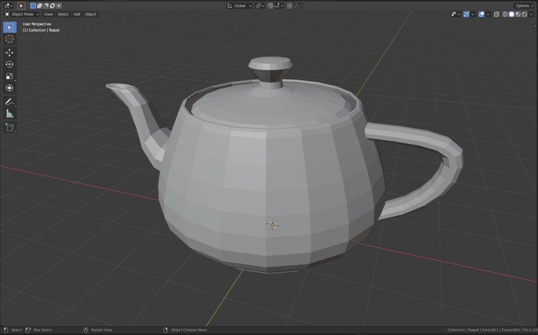Open the Object menu
The image size is (538, 335).
[90, 14]
